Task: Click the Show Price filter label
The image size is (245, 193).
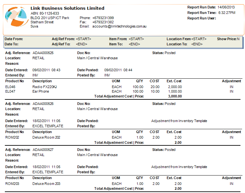Action: [x=227, y=39]
